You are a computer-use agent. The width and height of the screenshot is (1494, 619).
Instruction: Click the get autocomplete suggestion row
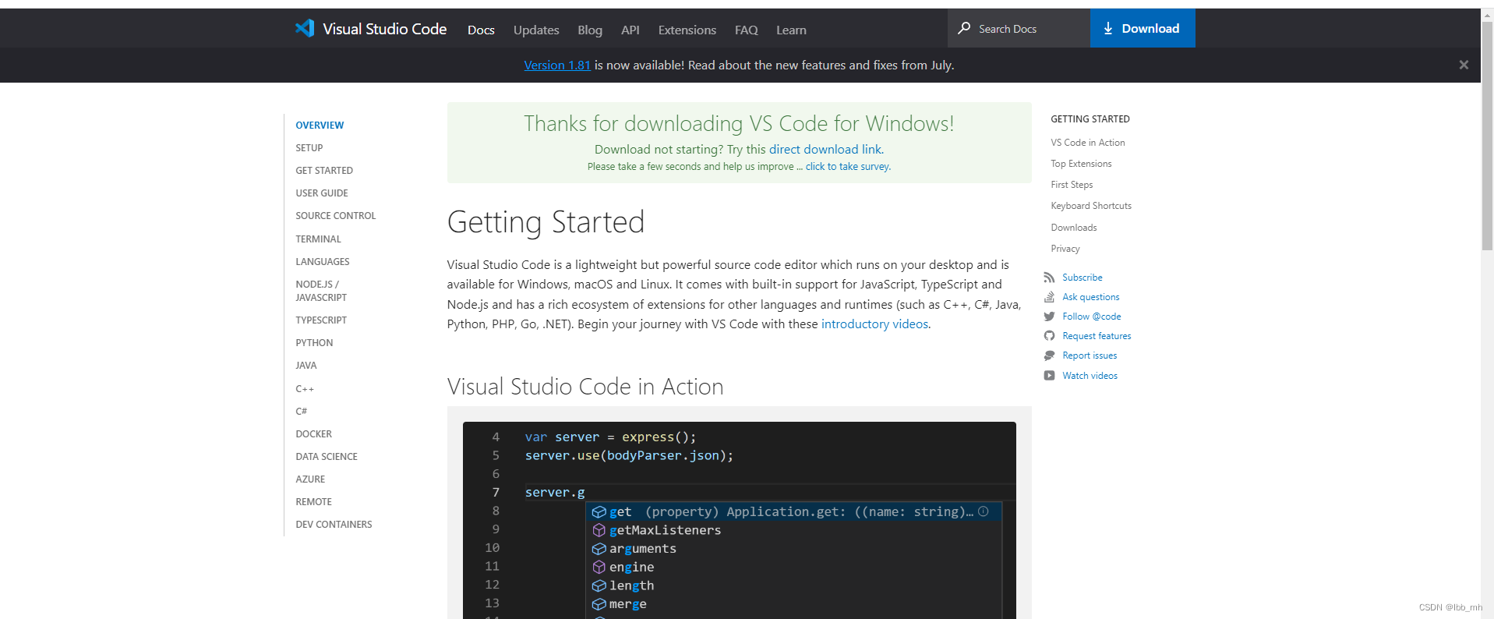(x=793, y=511)
